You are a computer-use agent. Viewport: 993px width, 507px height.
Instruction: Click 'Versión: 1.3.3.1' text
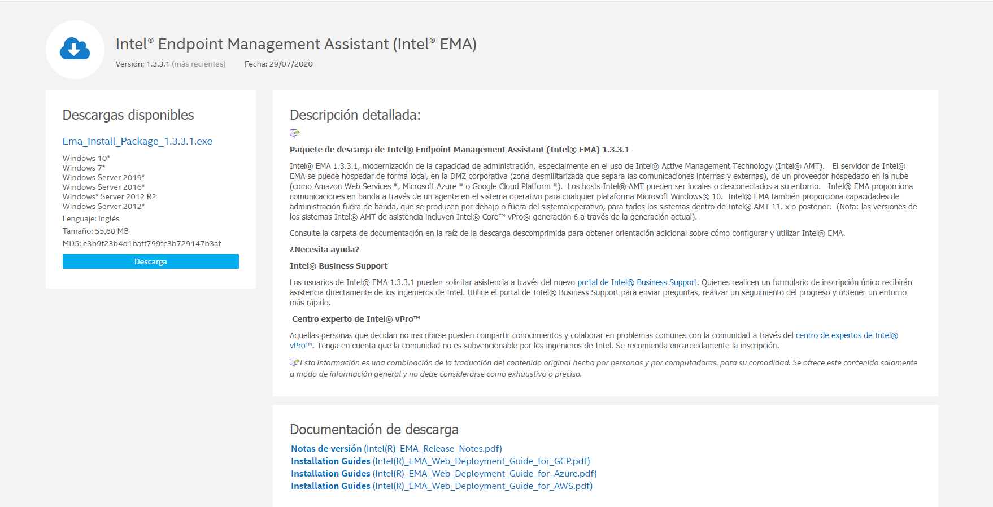tap(142, 64)
